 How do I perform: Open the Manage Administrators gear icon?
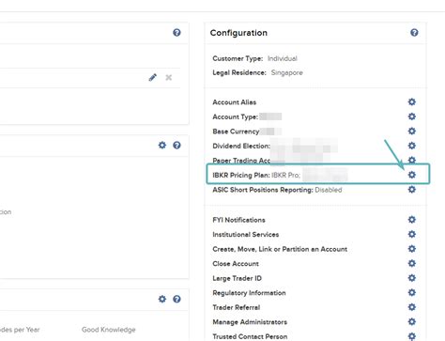coord(412,321)
